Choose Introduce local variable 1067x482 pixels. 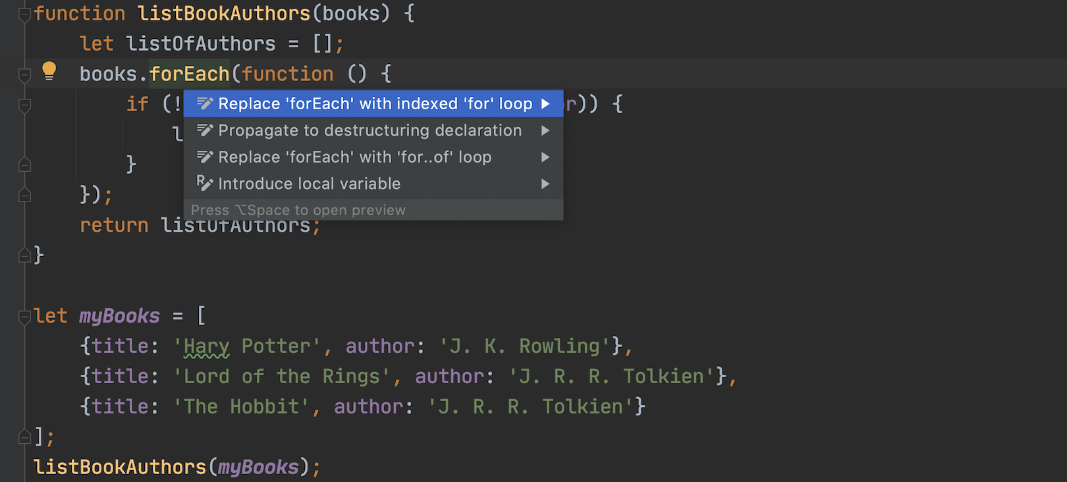tap(309, 184)
